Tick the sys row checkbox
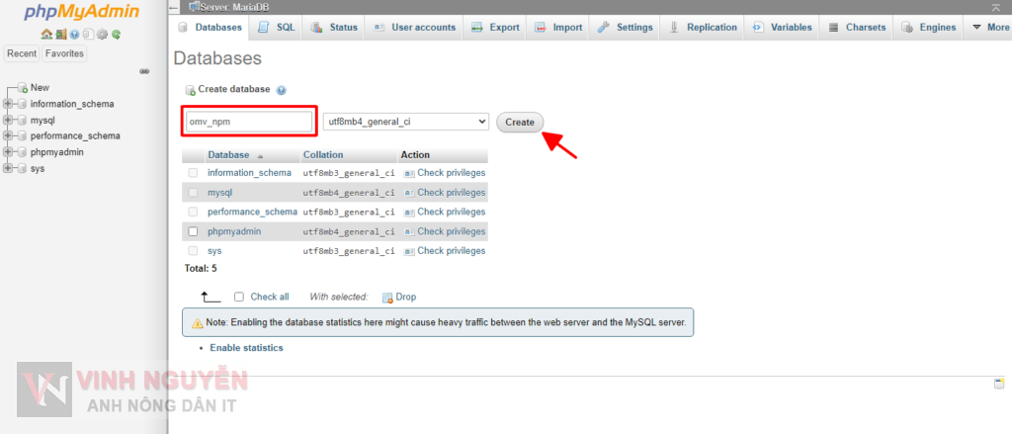Viewport: 1012px width, 434px height. click(x=193, y=250)
